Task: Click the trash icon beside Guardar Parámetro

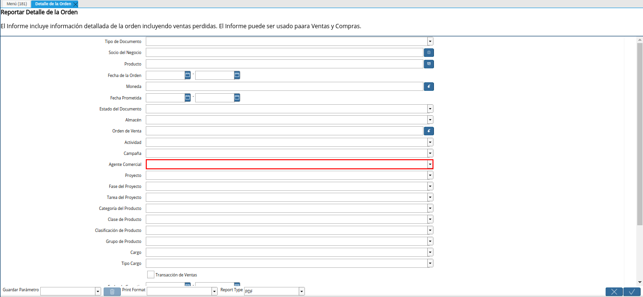Action: (x=112, y=291)
